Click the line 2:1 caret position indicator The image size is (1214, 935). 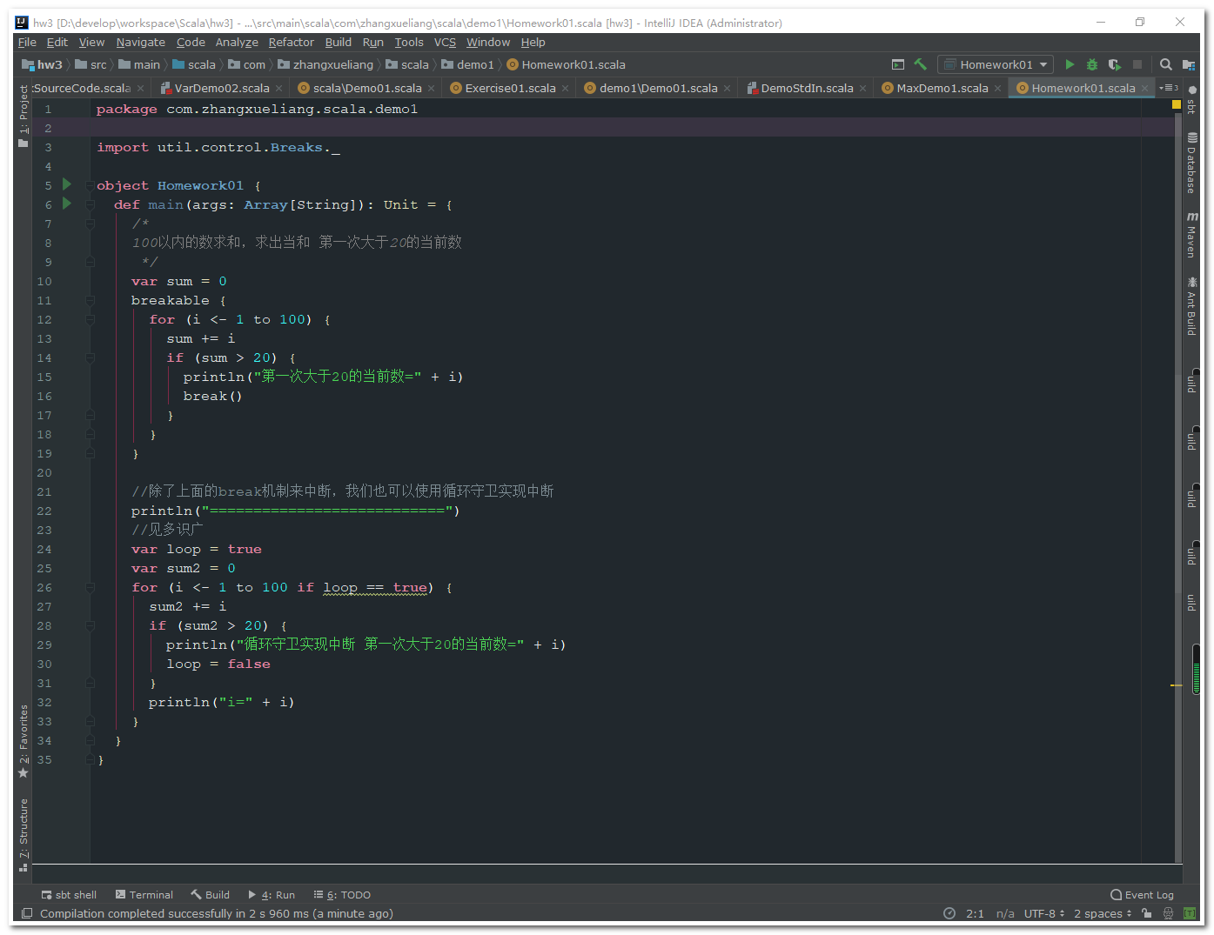pos(975,913)
